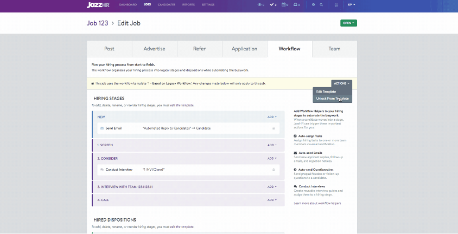Open the OPEN job status dropdown
458x234 pixels.
coord(348,23)
